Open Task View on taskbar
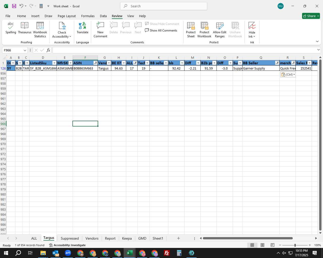 pyautogui.click(x=30, y=253)
